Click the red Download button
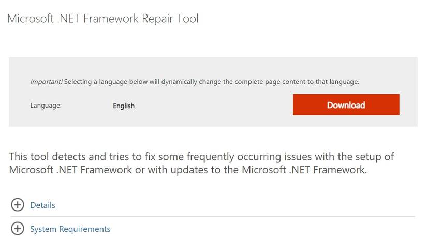 click(346, 105)
